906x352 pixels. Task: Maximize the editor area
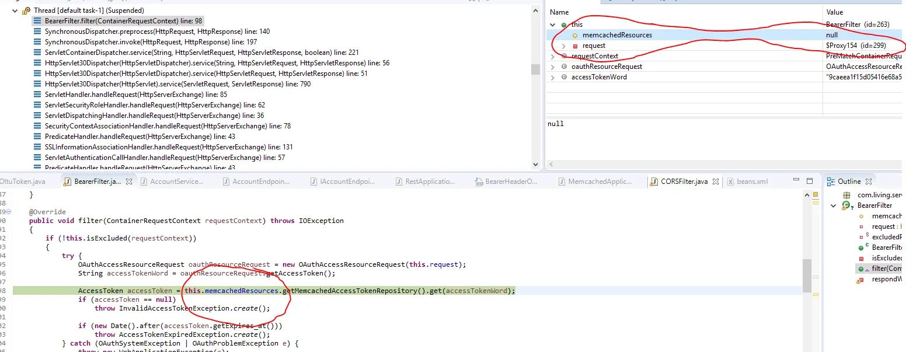point(810,181)
